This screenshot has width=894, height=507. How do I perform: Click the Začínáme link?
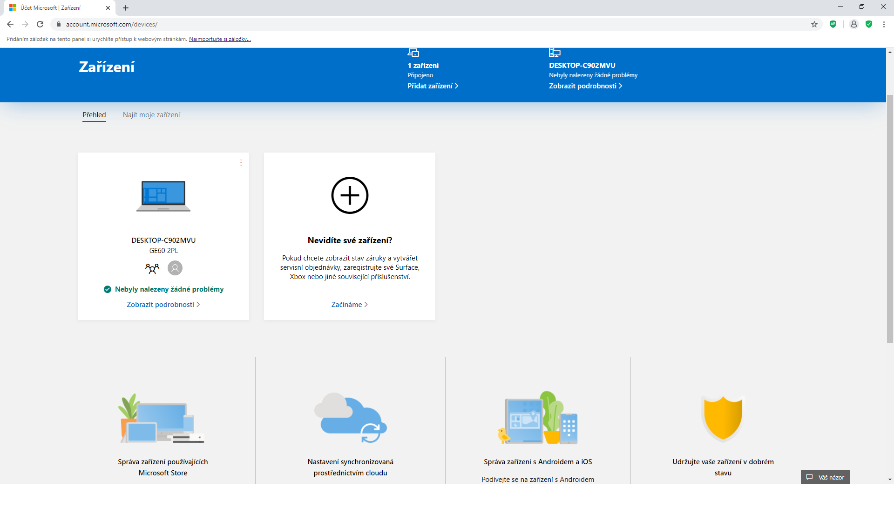pyautogui.click(x=349, y=305)
